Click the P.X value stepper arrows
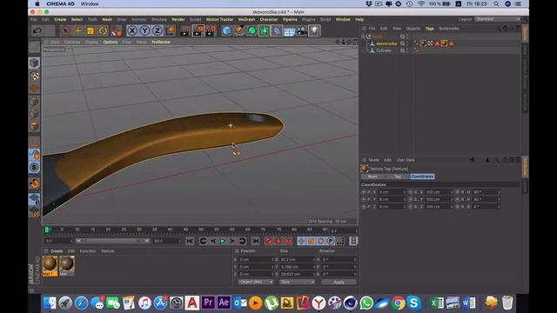557x313 pixels. point(405,192)
